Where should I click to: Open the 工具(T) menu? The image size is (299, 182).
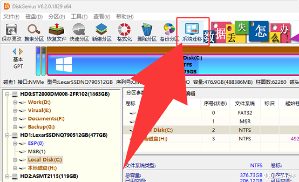[79, 17]
